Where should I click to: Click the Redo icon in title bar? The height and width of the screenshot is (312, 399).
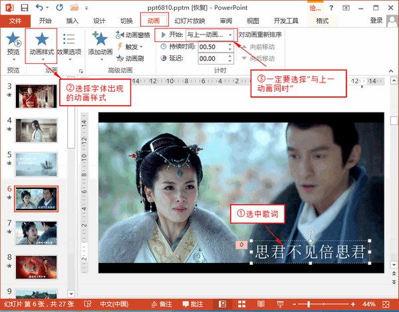pyautogui.click(x=60, y=7)
